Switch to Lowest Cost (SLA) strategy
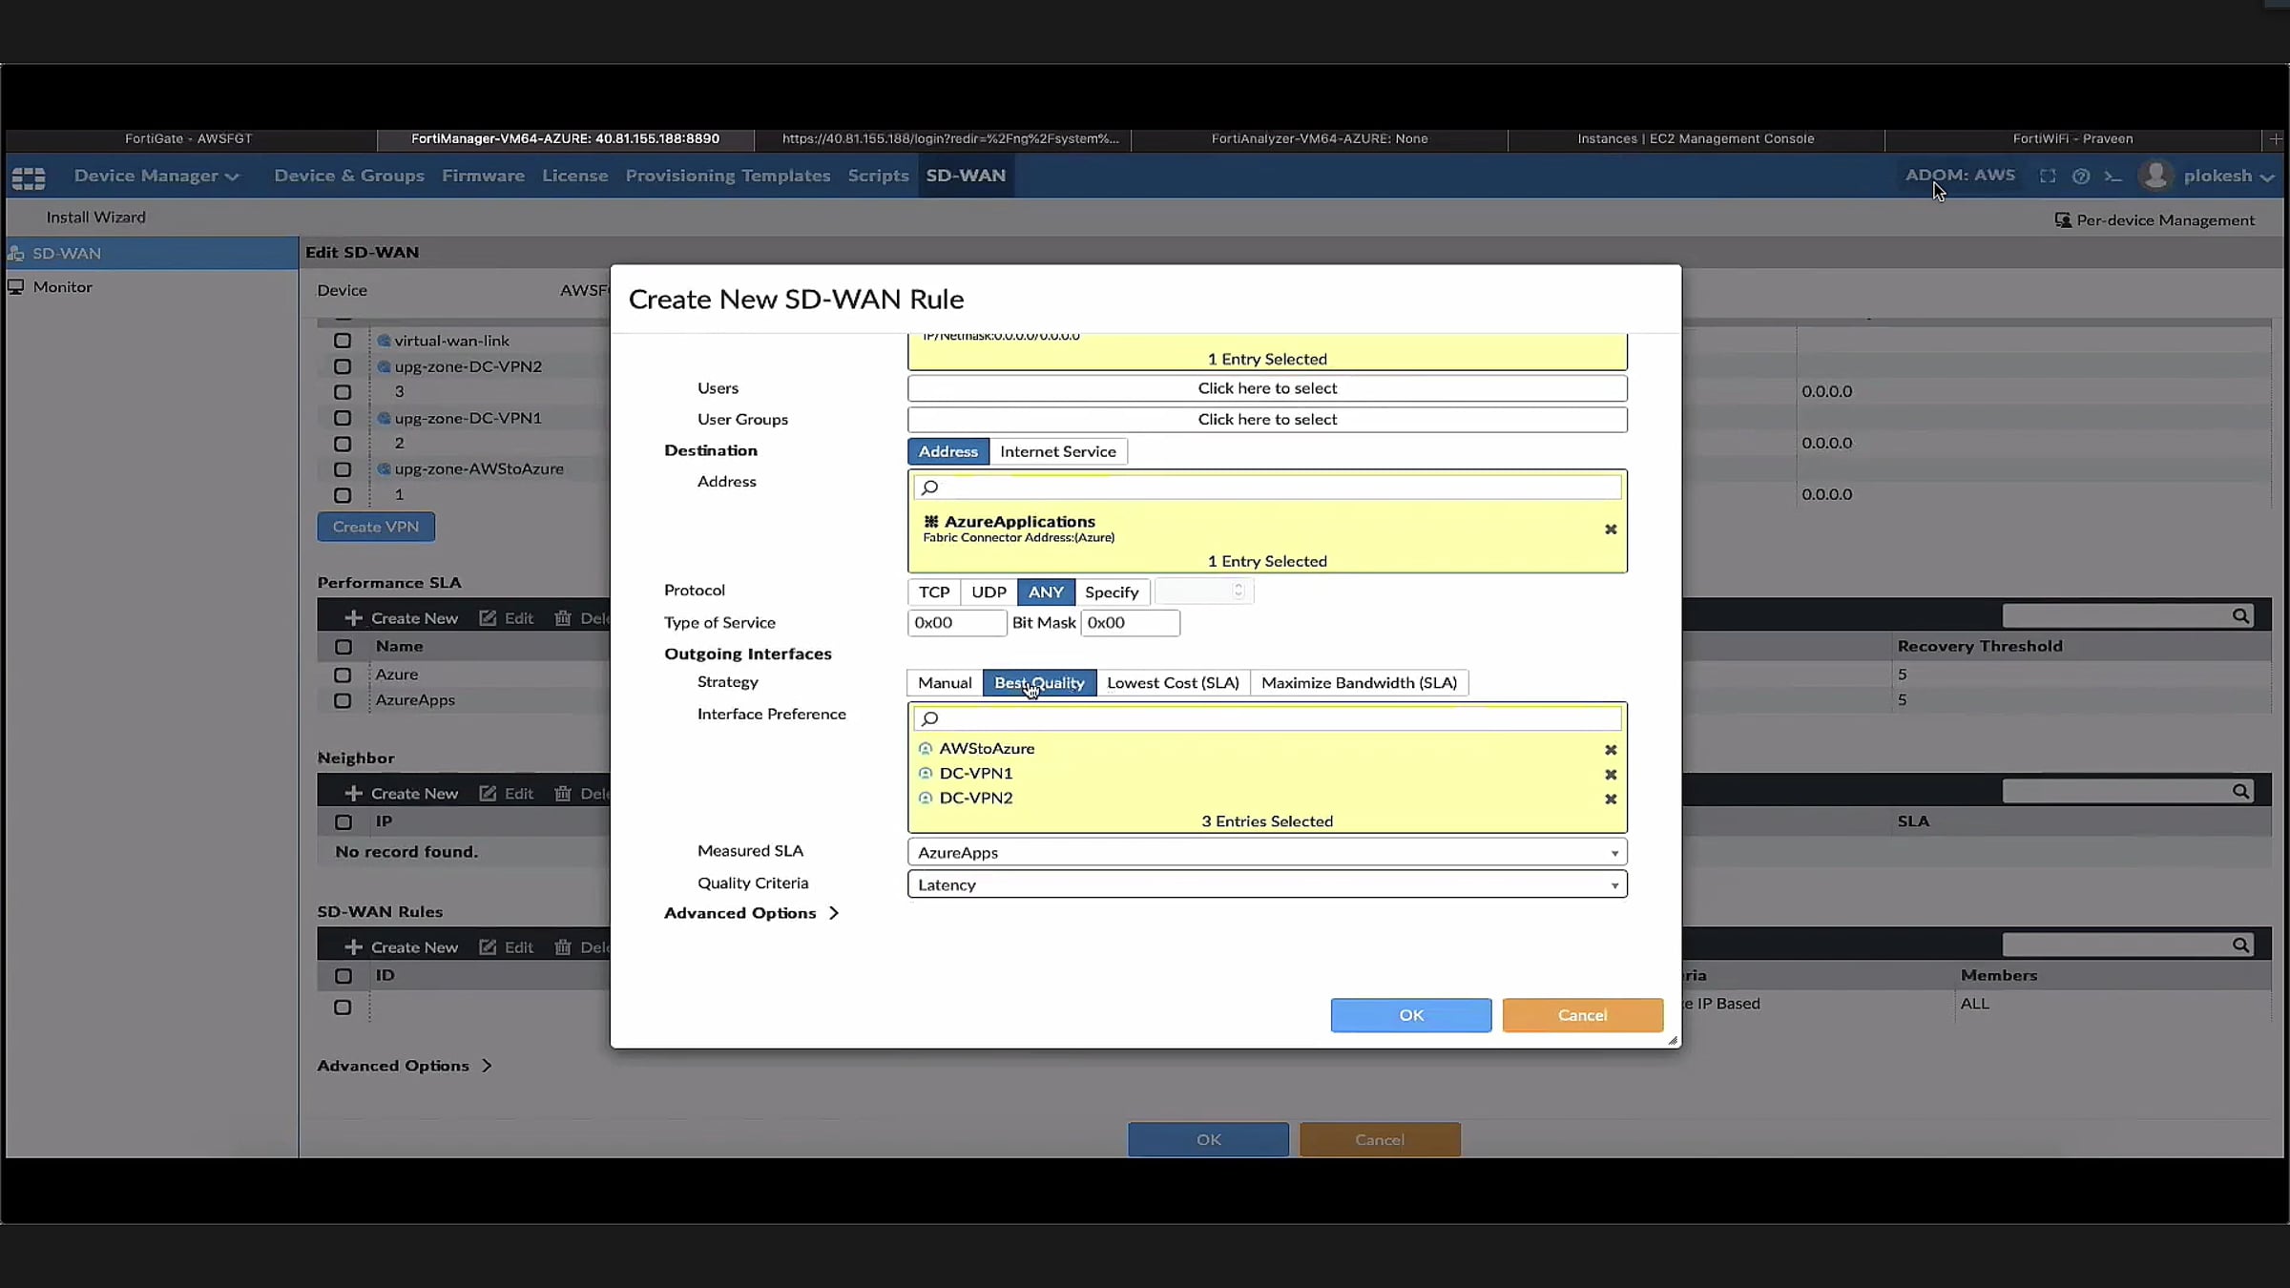This screenshot has height=1288, width=2290. (x=1172, y=683)
